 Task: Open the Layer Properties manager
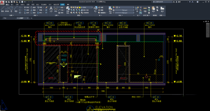click(x=68, y=9)
